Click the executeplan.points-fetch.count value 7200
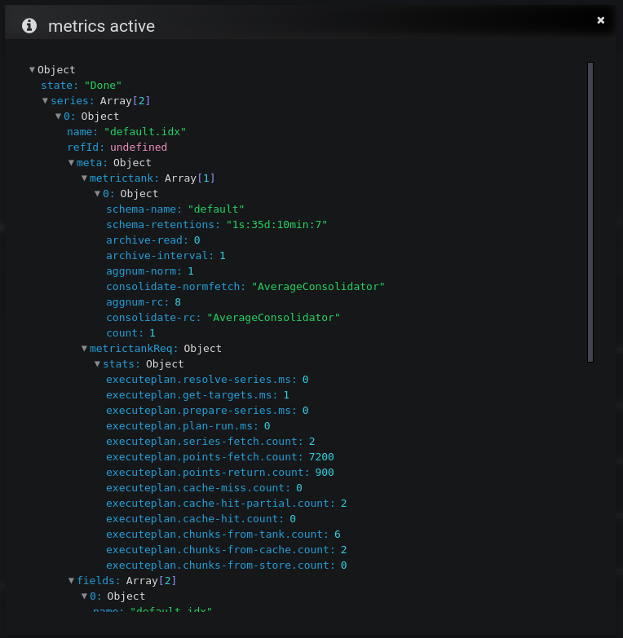Screen dimensions: 623x638 pos(321,457)
